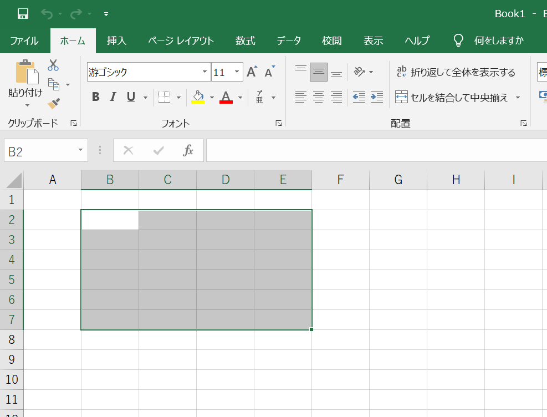The height and width of the screenshot is (417, 547).
Task: Cut selection with the scissors icon
Action: pyautogui.click(x=53, y=65)
